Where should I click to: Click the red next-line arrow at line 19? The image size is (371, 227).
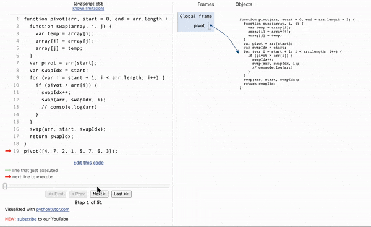pyautogui.click(x=8, y=151)
